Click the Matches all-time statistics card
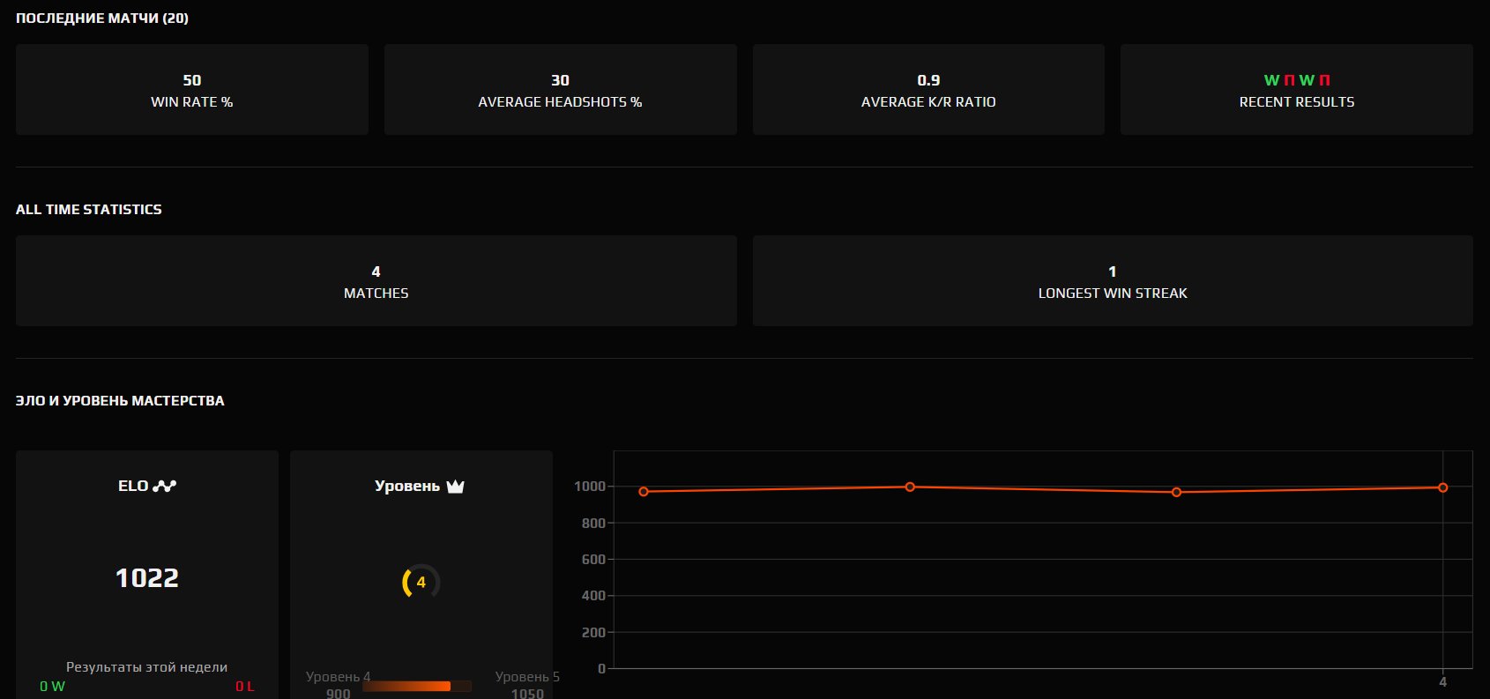1490x699 pixels. (376, 281)
